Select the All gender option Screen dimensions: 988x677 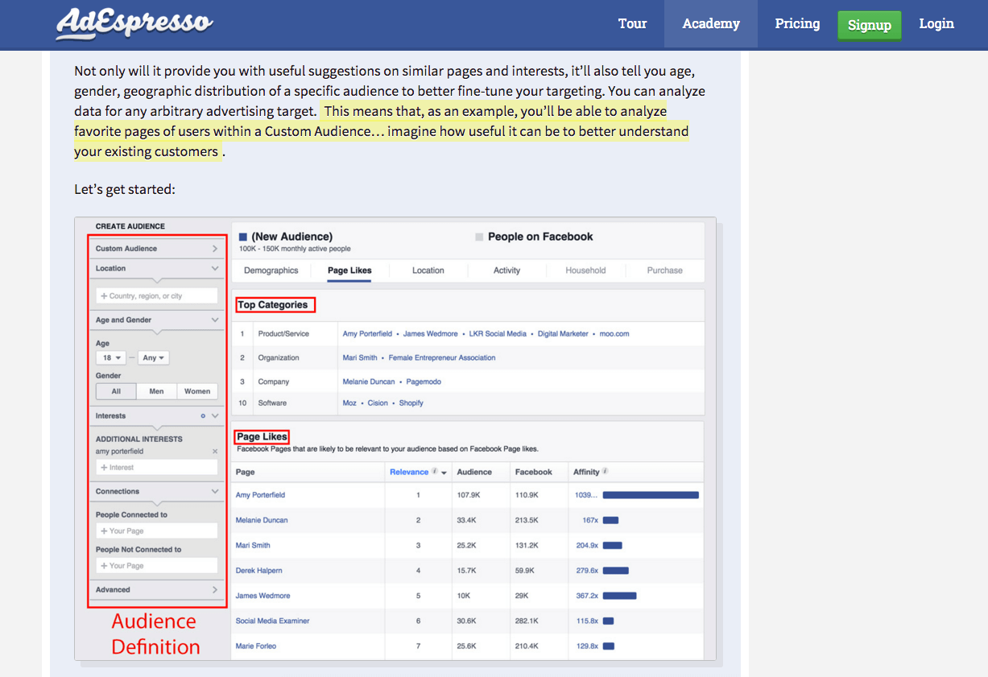(116, 391)
